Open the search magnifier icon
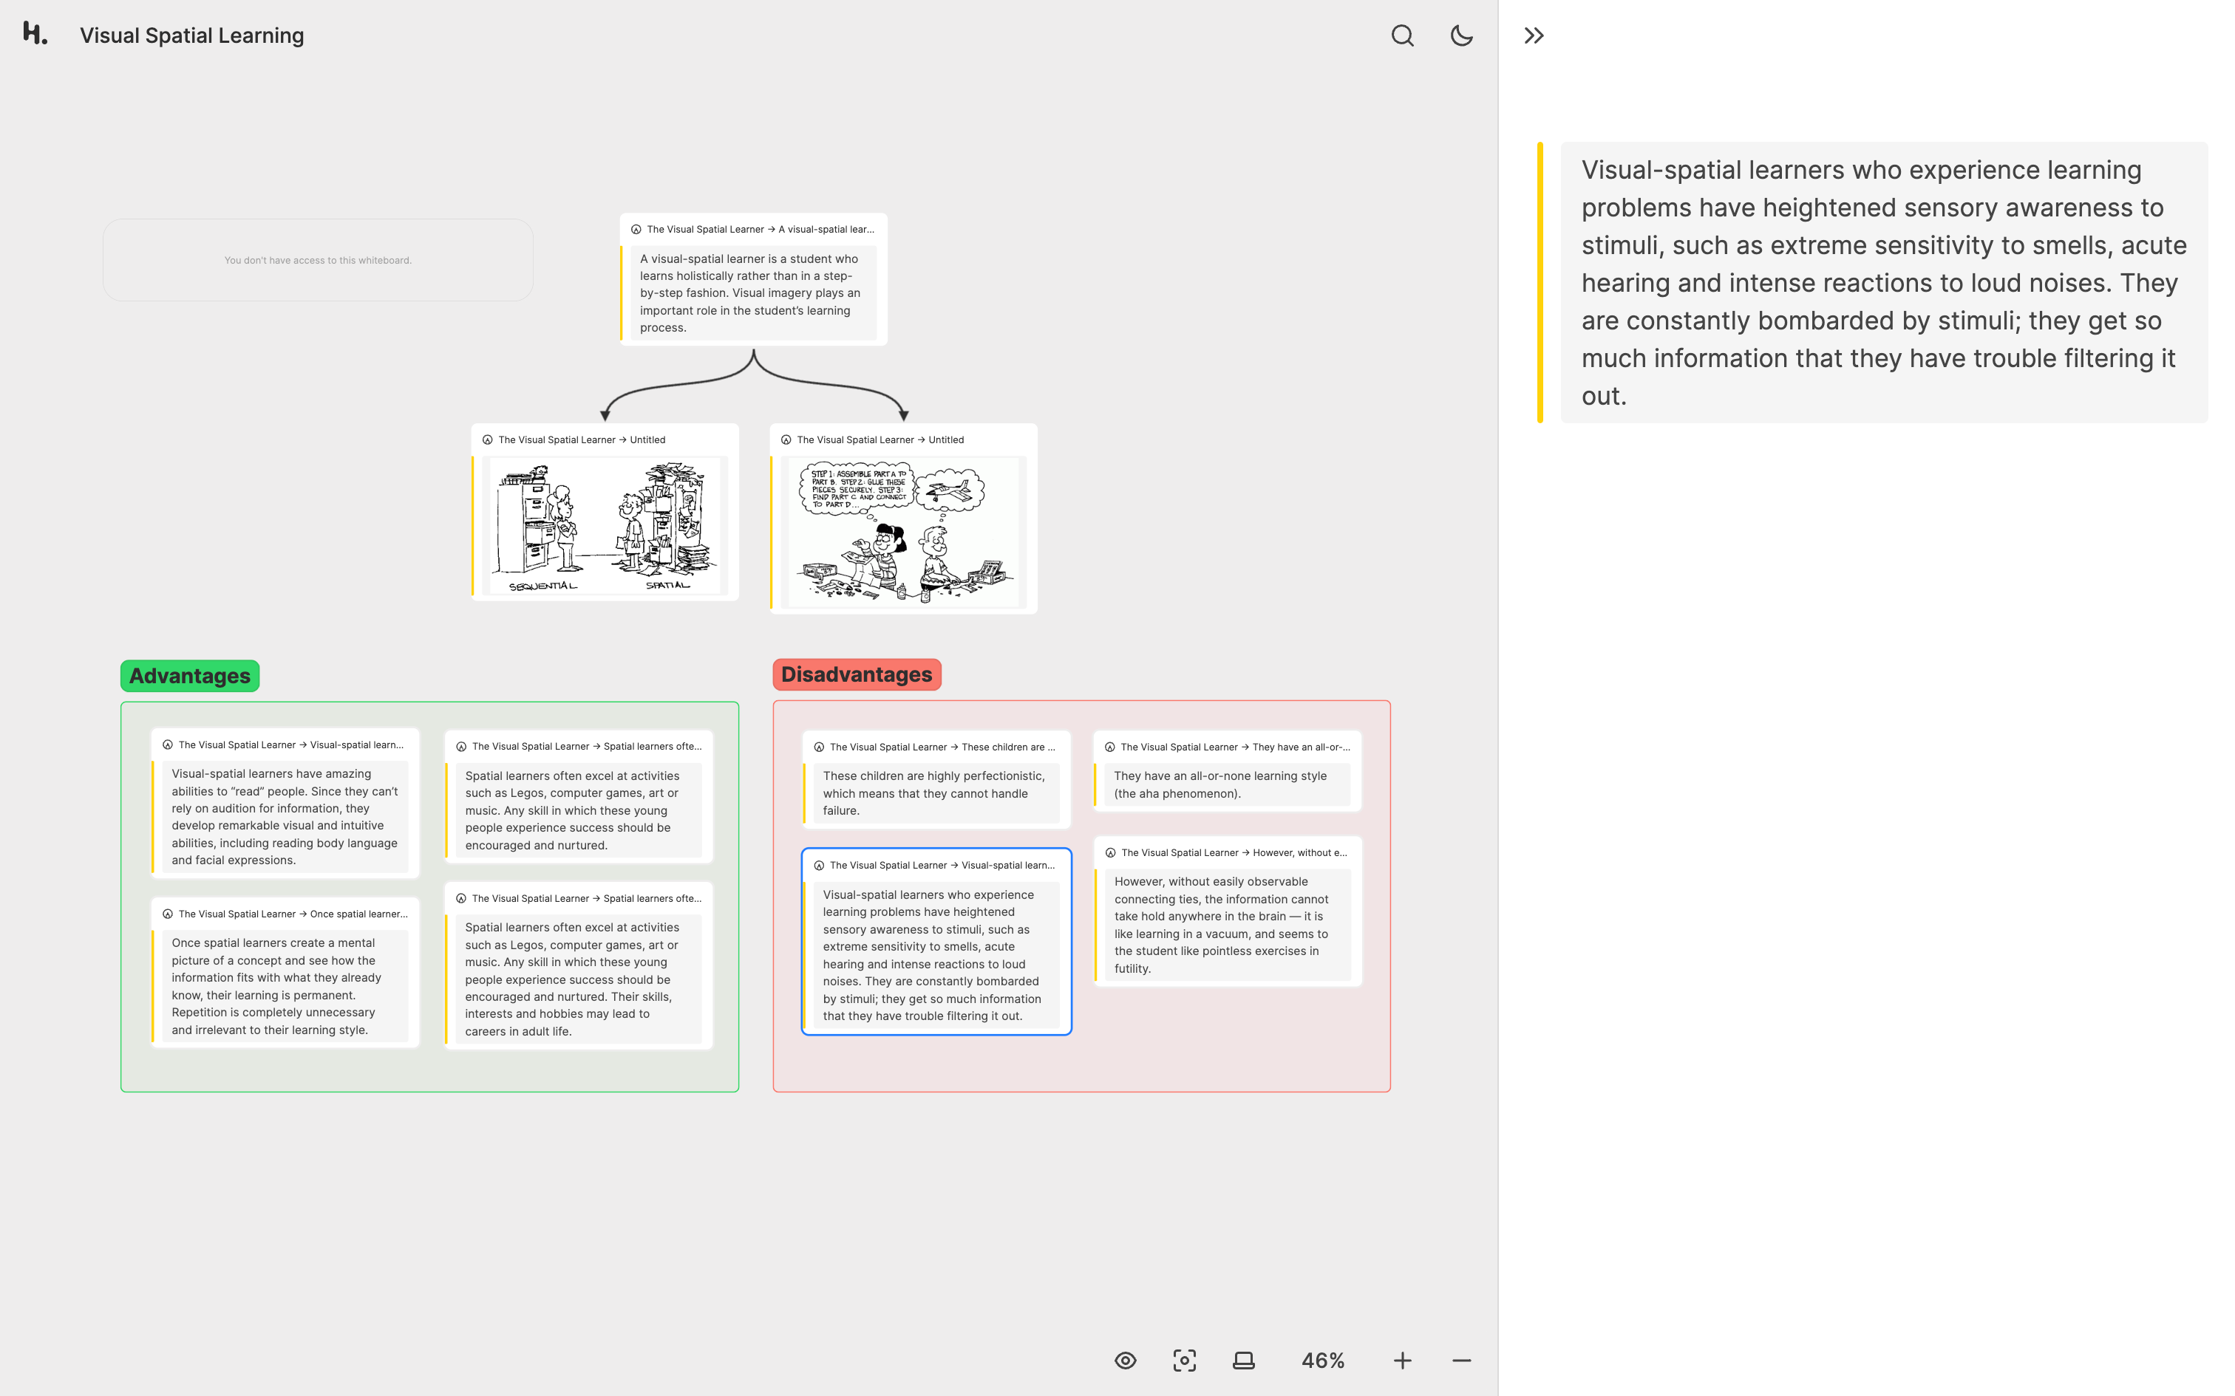Image resolution: width=2235 pixels, height=1396 pixels. coord(1402,36)
